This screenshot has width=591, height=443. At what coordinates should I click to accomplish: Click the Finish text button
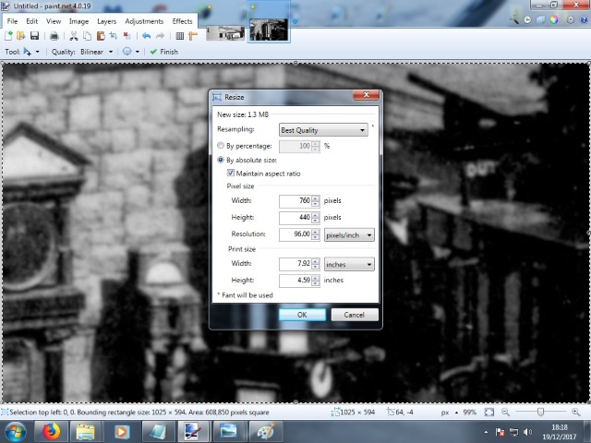click(169, 52)
